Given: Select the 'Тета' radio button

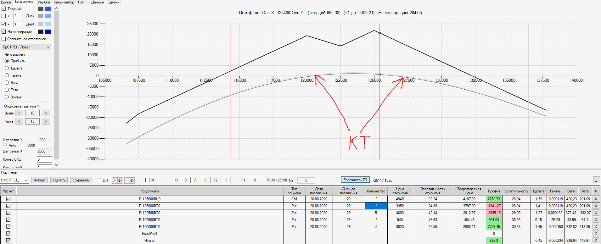Looking at the screenshot, I should click(x=7, y=90).
